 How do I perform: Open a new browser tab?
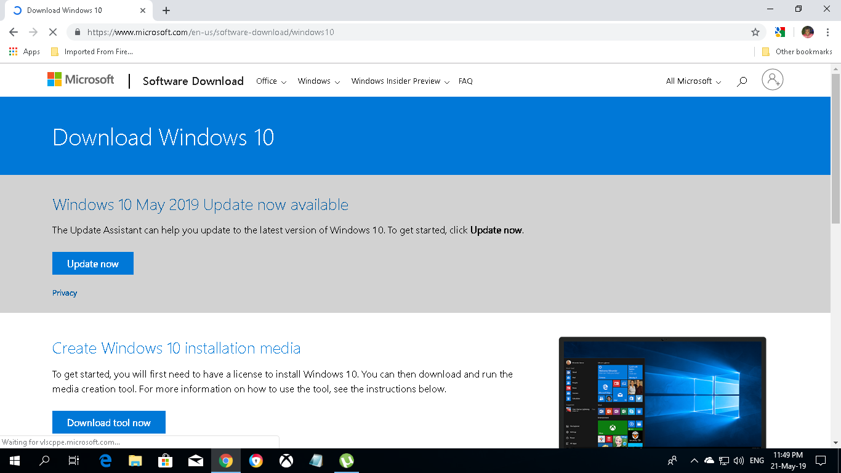166,10
